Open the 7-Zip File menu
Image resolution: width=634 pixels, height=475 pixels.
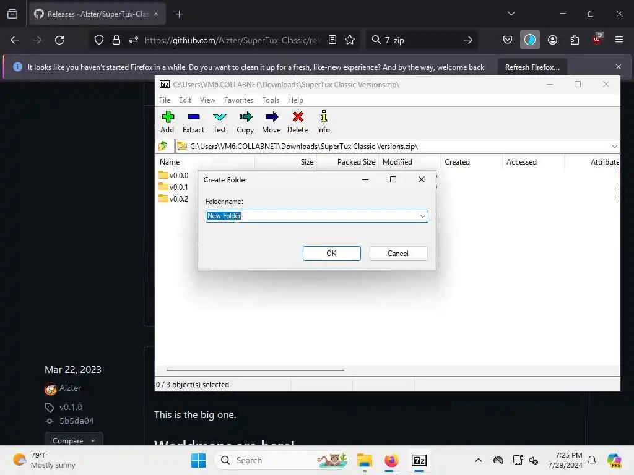[x=165, y=100]
